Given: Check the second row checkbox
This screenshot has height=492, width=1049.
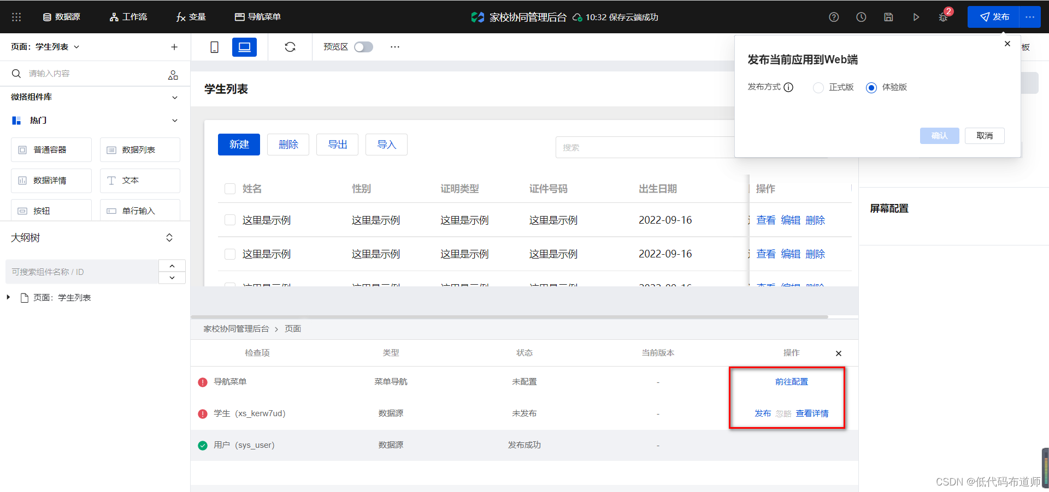Looking at the screenshot, I should [x=230, y=254].
